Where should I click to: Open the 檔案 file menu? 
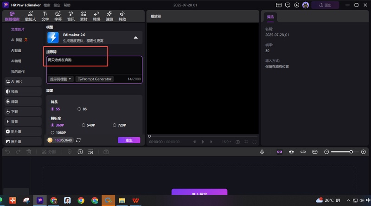tap(47, 5)
